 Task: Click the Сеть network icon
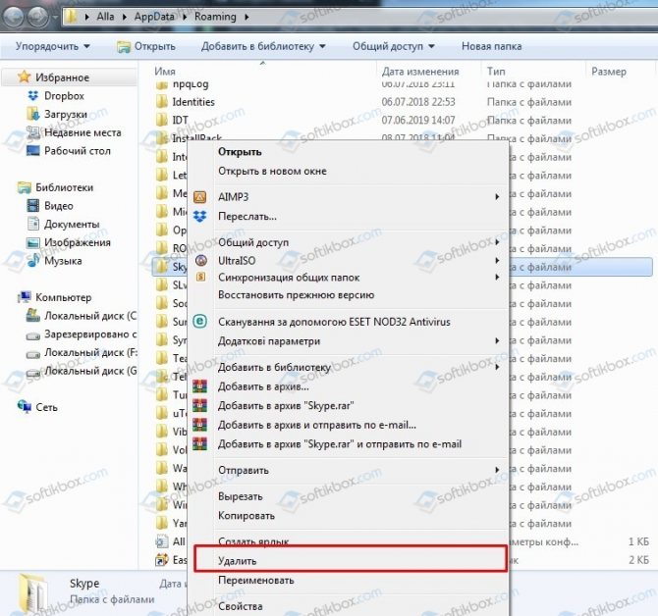point(25,406)
